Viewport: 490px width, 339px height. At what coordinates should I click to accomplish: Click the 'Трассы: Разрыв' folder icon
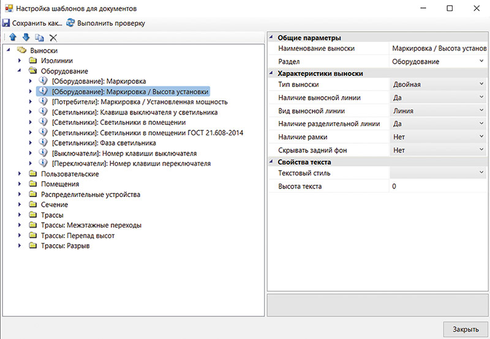(x=32, y=246)
